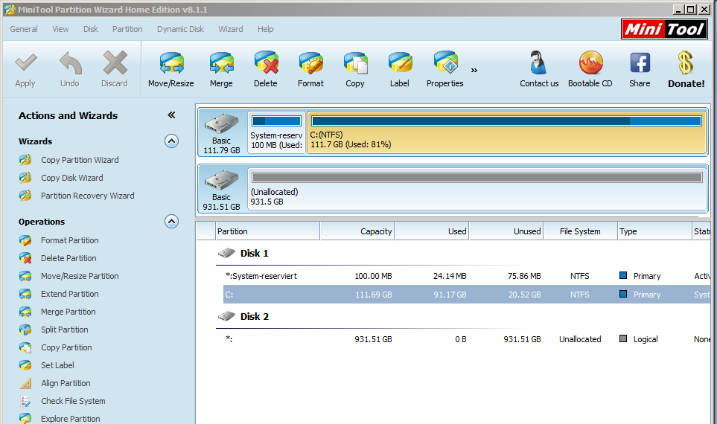Screen dimensions: 717x424
Task: Select the C:(NTFS) block in disk map
Action: (506, 133)
